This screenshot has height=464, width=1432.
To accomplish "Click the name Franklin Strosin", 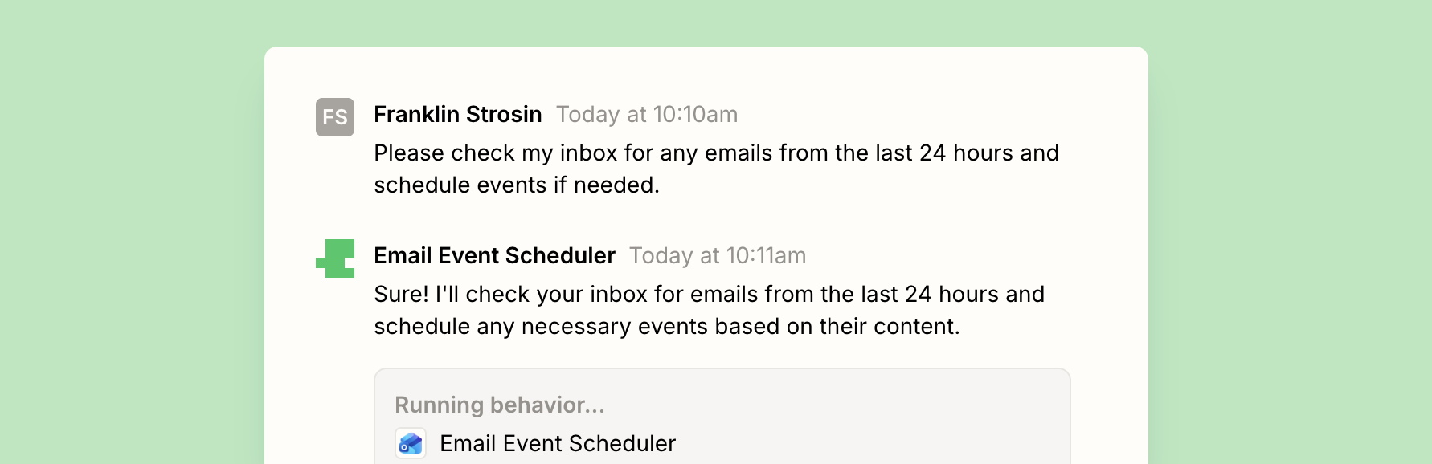I will [457, 114].
